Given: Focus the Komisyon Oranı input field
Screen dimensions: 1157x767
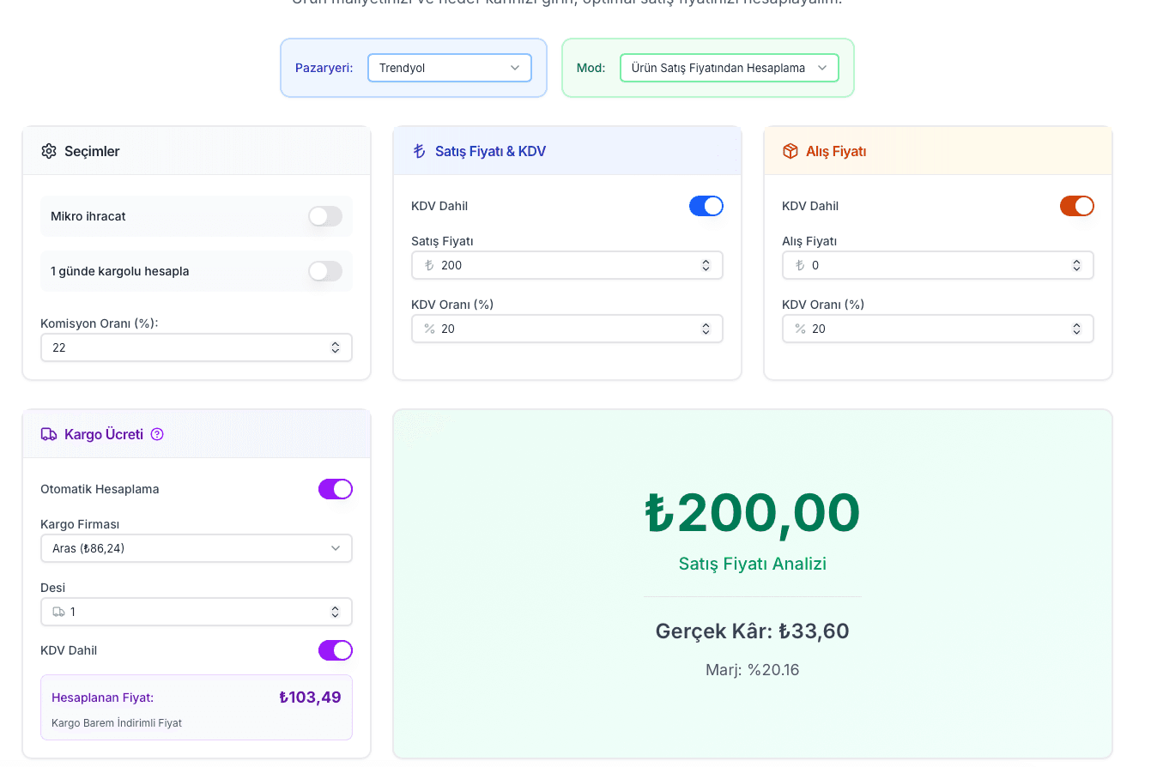Looking at the screenshot, I should pos(197,348).
